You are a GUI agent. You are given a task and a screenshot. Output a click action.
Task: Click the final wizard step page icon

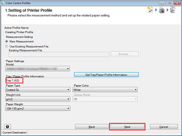pyautogui.click(x=173, y=10)
